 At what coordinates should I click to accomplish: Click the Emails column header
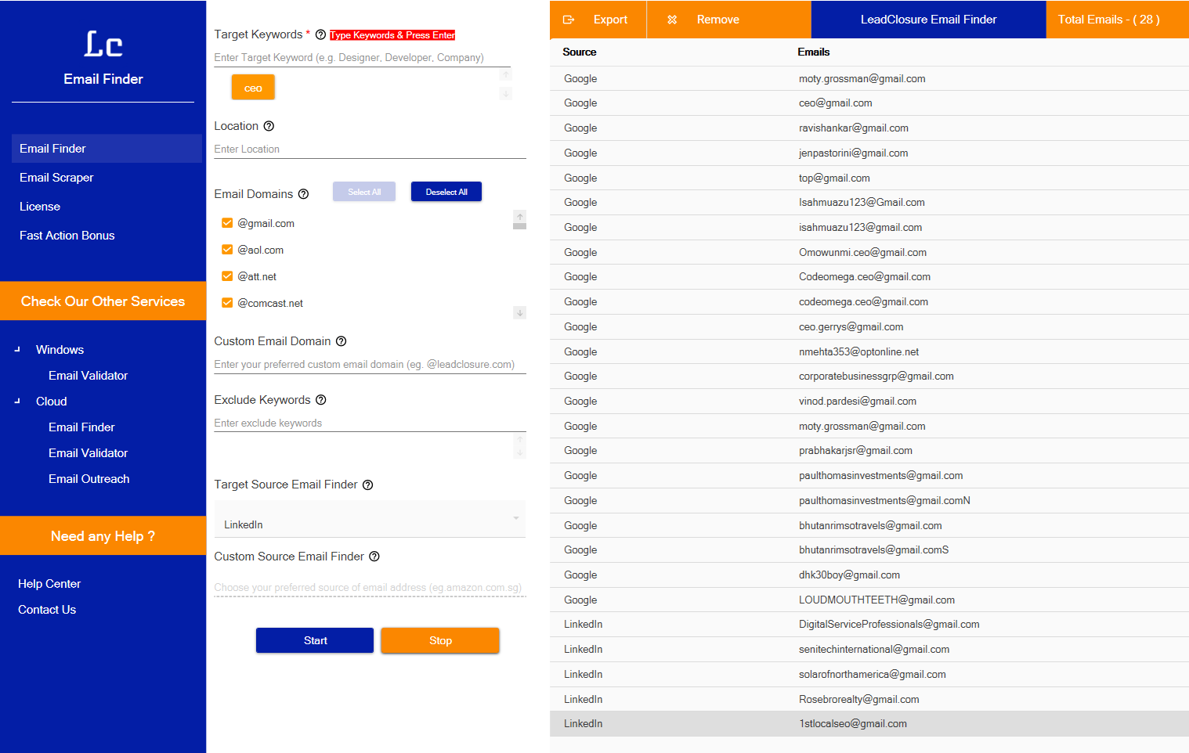click(814, 52)
